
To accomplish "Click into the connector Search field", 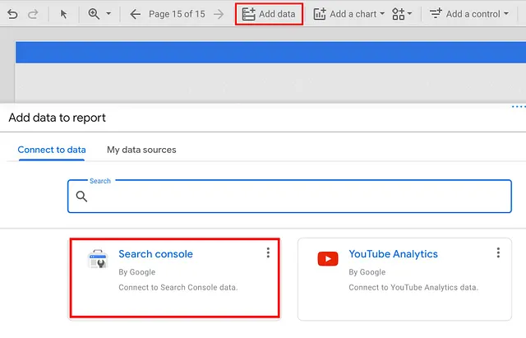I will click(x=289, y=197).
